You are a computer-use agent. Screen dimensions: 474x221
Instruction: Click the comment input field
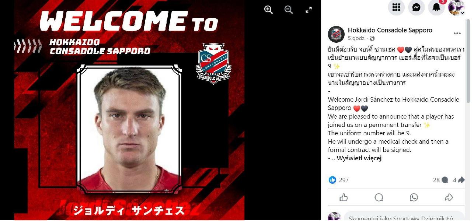tap(404, 217)
